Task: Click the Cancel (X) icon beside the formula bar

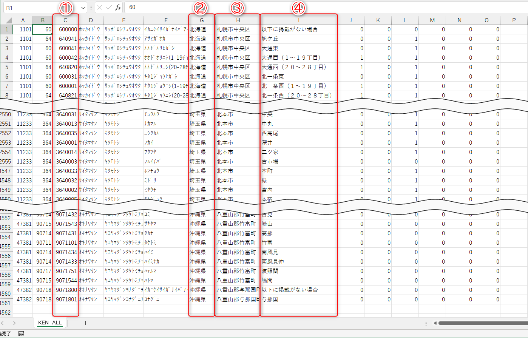Action: coord(100,7)
